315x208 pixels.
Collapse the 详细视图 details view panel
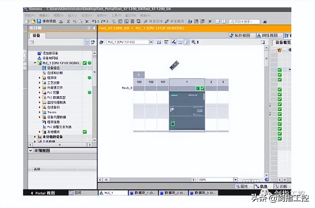point(30,150)
